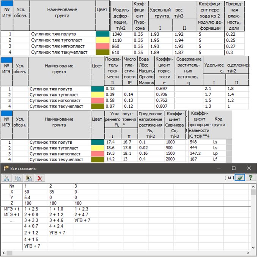Click the Z row header in boreholes table
Screen dimensions: 258x257
[12, 203]
